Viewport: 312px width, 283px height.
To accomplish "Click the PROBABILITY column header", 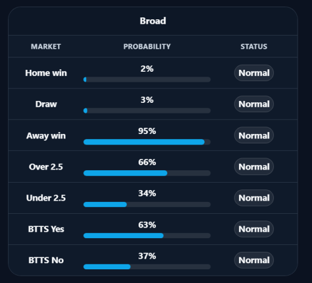I will (x=147, y=47).
